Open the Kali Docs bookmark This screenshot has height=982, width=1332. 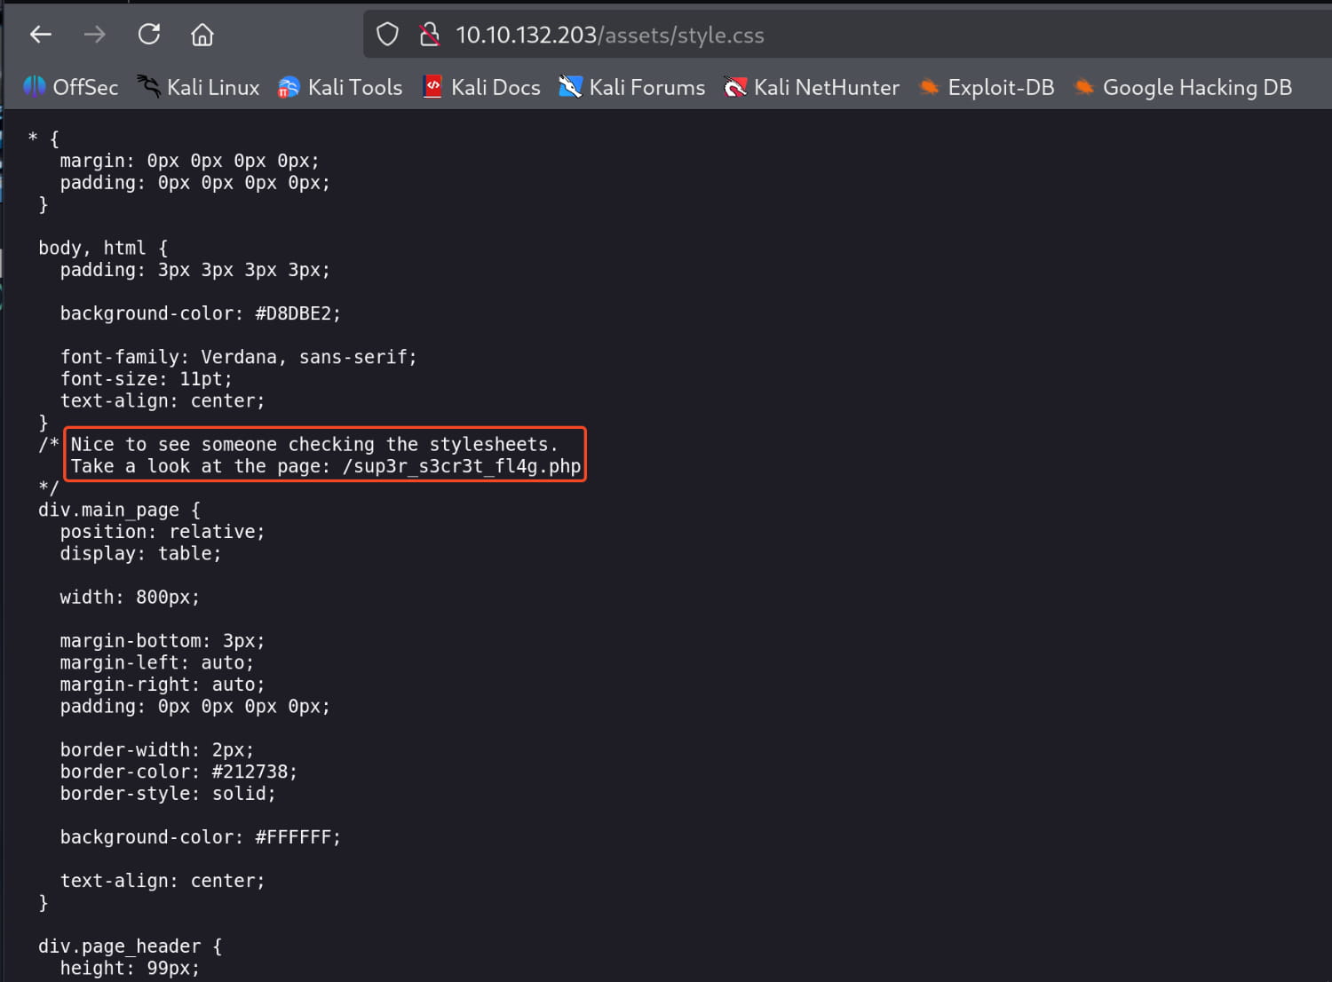point(482,87)
